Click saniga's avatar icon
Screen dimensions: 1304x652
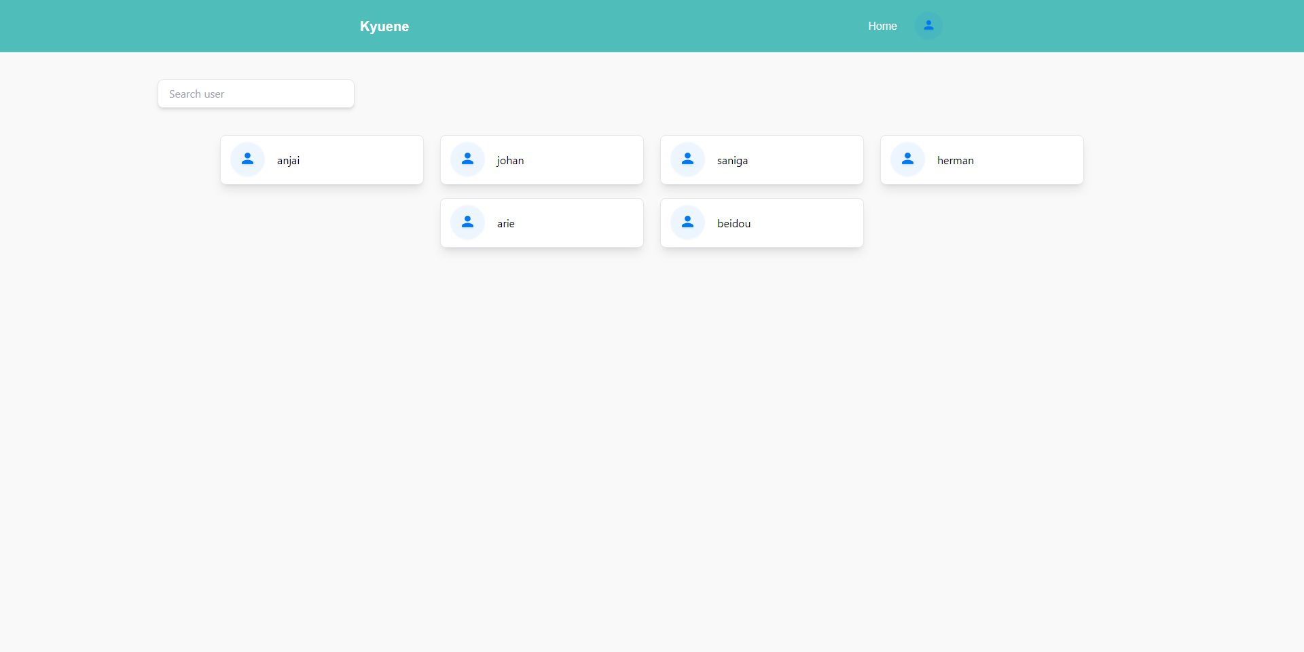point(688,159)
